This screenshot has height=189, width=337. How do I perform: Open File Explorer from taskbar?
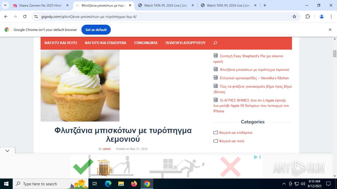[121, 184]
